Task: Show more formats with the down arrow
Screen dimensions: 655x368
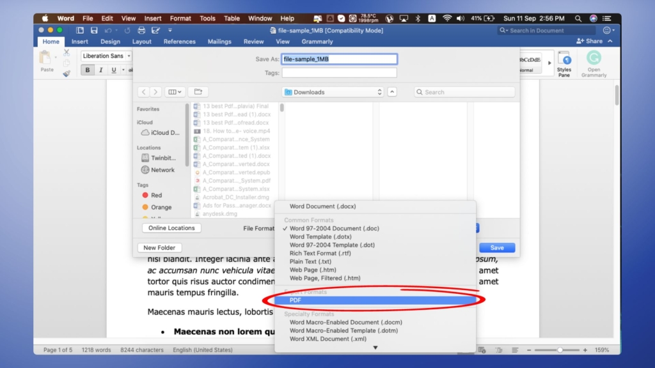Action: [375, 348]
